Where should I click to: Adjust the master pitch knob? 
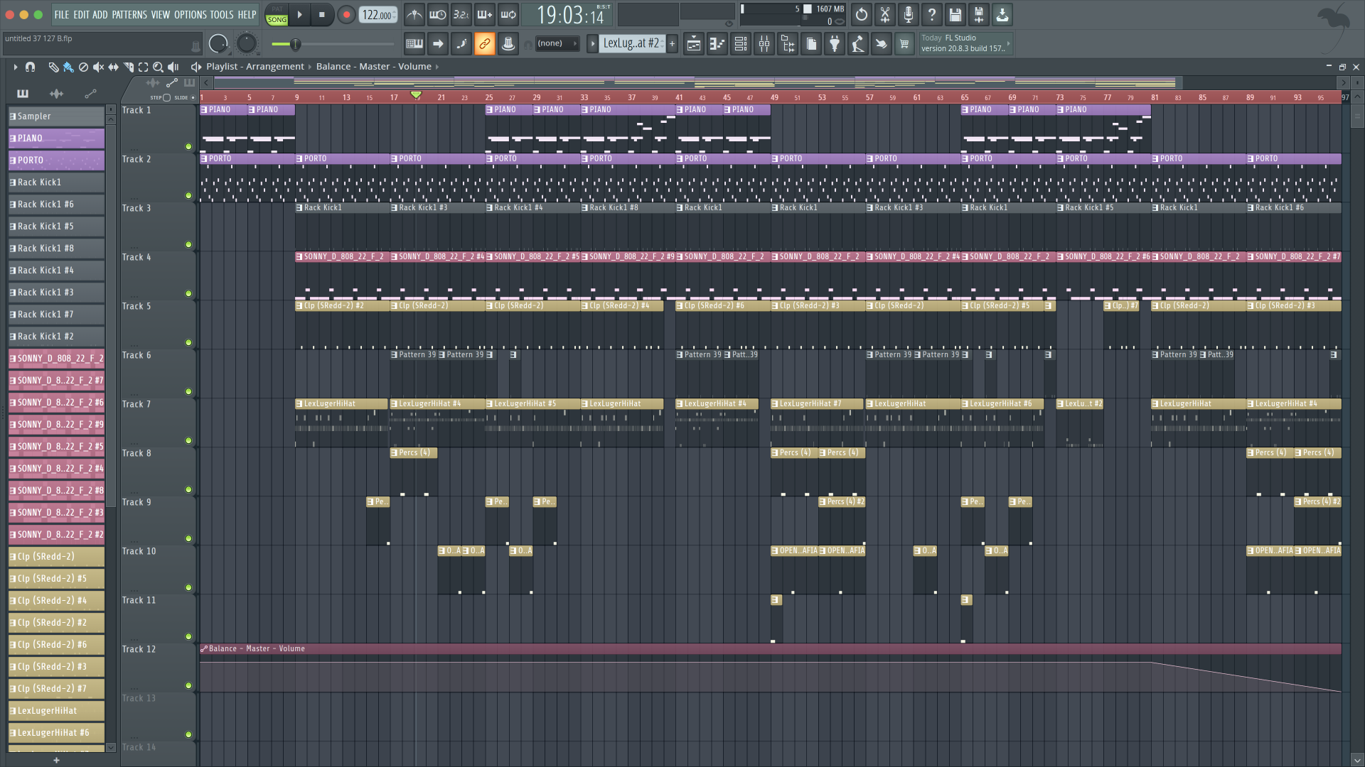click(x=246, y=44)
